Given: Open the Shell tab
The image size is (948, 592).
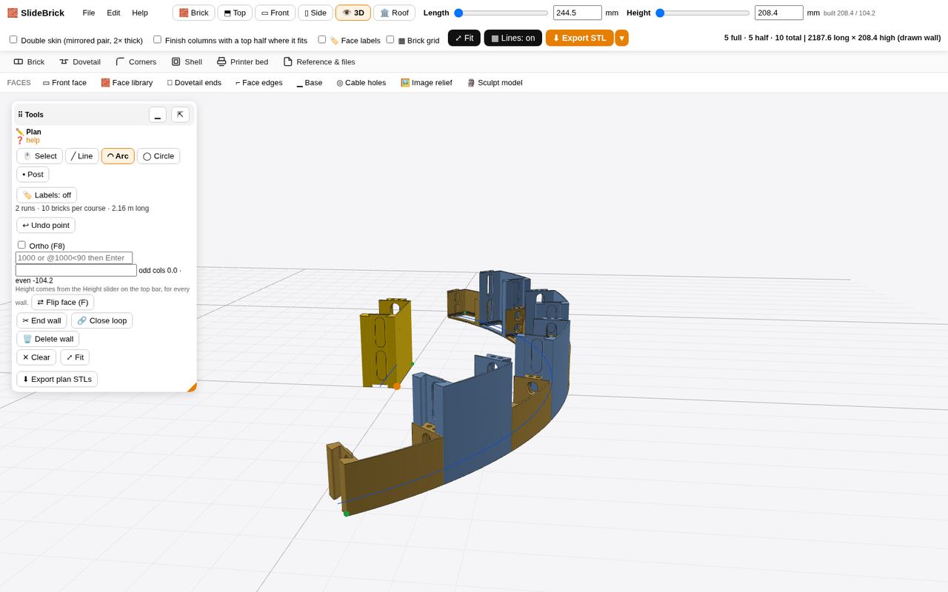Looking at the screenshot, I should 187,62.
